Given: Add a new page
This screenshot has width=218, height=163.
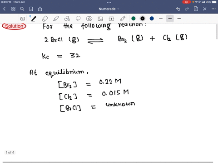Looking at the screenshot, I should click(196, 9).
